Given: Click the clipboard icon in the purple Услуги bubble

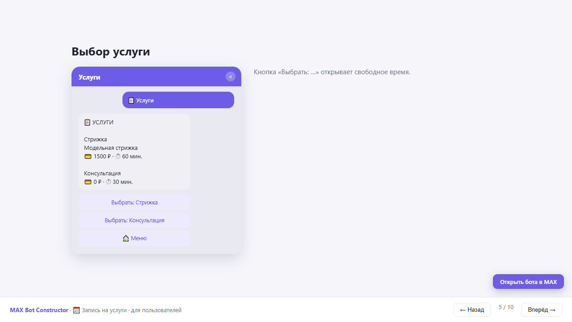Looking at the screenshot, I should point(131,100).
